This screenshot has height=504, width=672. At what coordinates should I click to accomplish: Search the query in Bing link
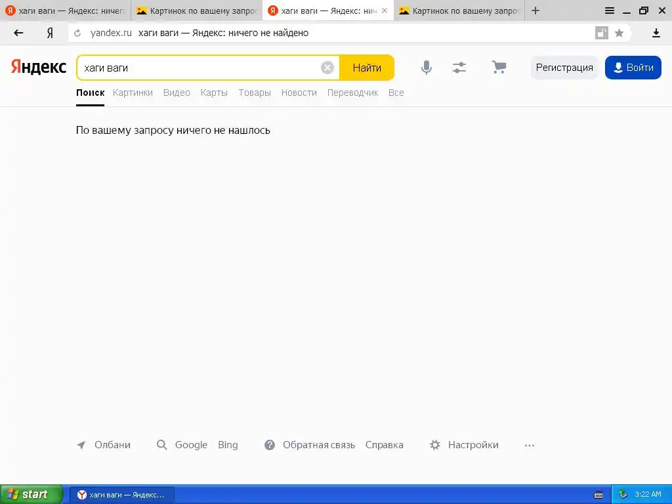(x=228, y=445)
